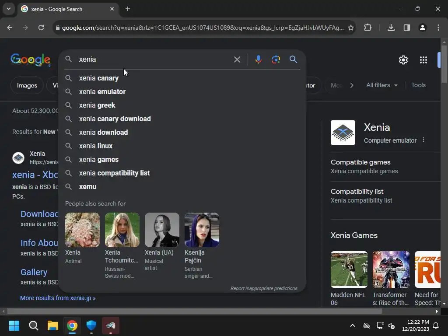Viewport: 448px width, 336px height.
Task: Click Xenia (UA) musical artist thumbnail
Action: [162, 230]
